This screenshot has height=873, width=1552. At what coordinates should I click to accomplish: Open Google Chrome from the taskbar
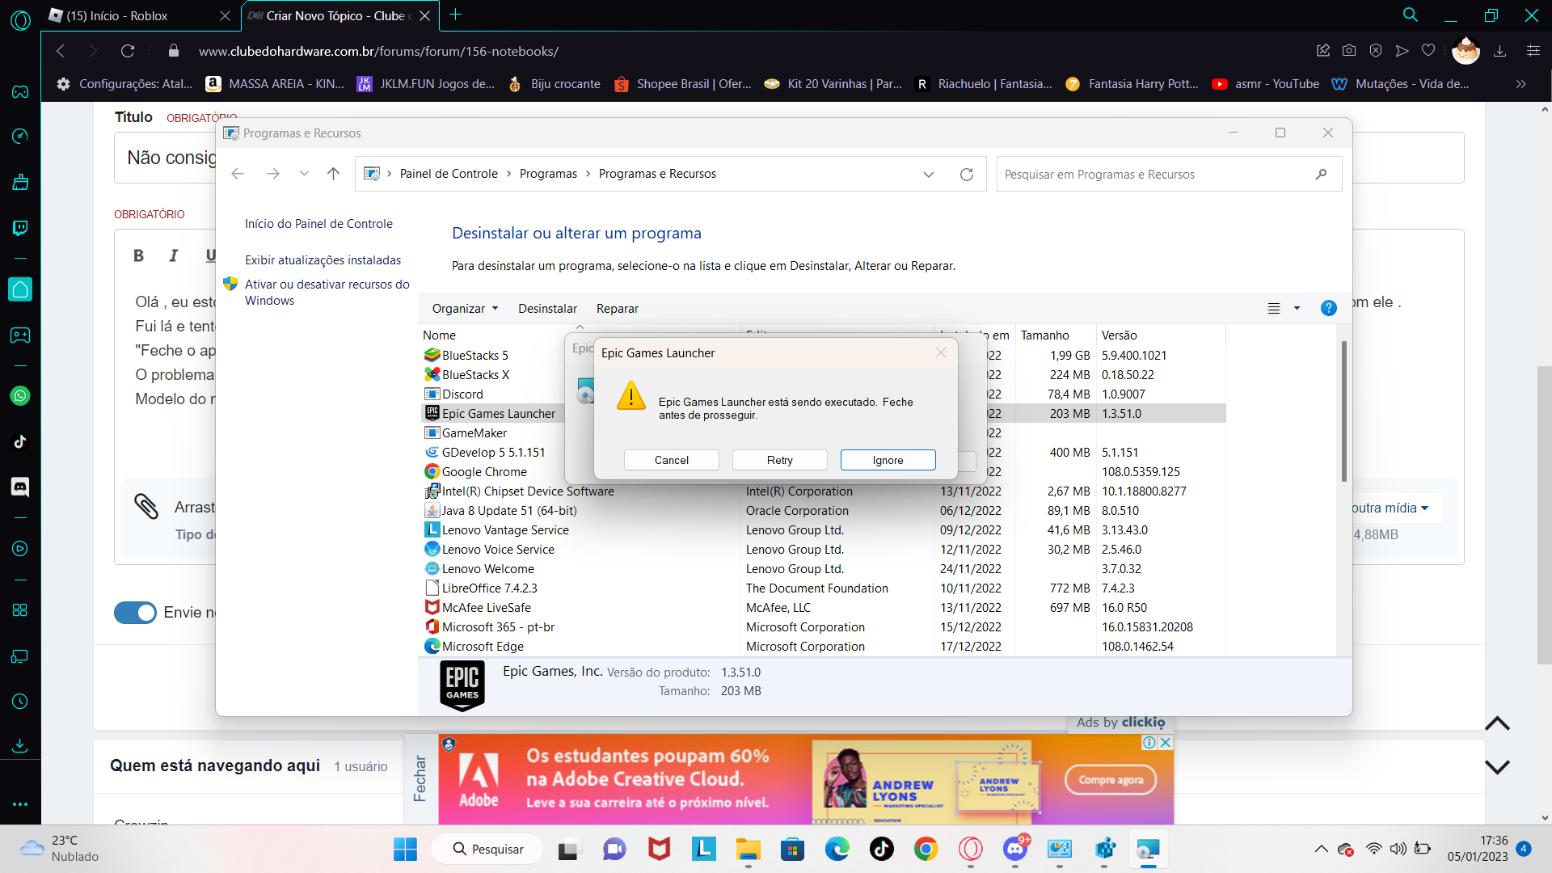coord(926,849)
